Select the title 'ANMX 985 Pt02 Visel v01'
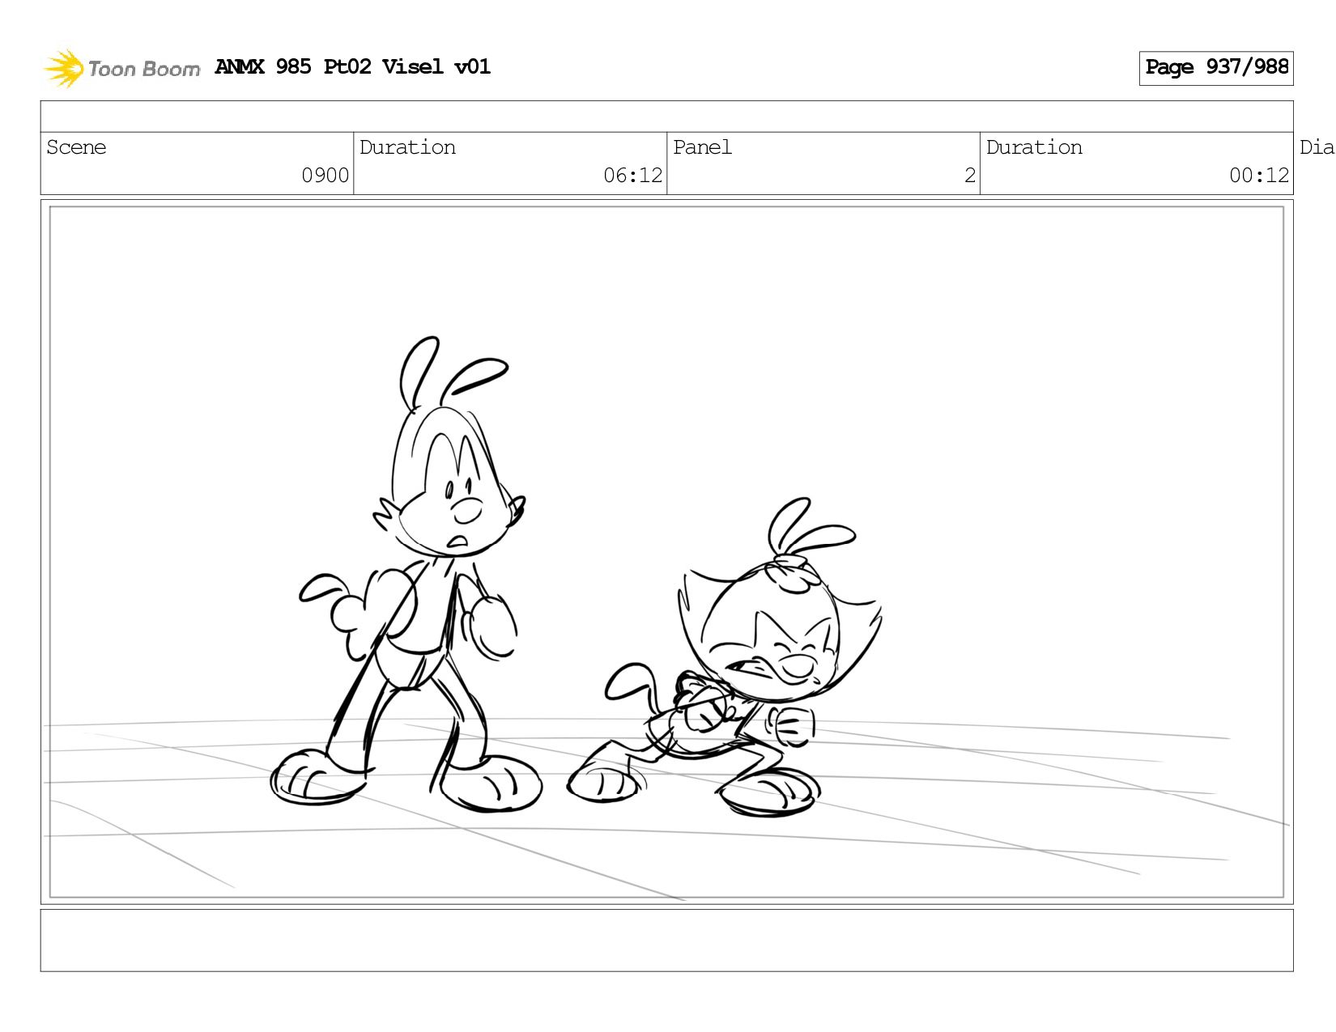The width and height of the screenshot is (1336, 1032). [353, 66]
